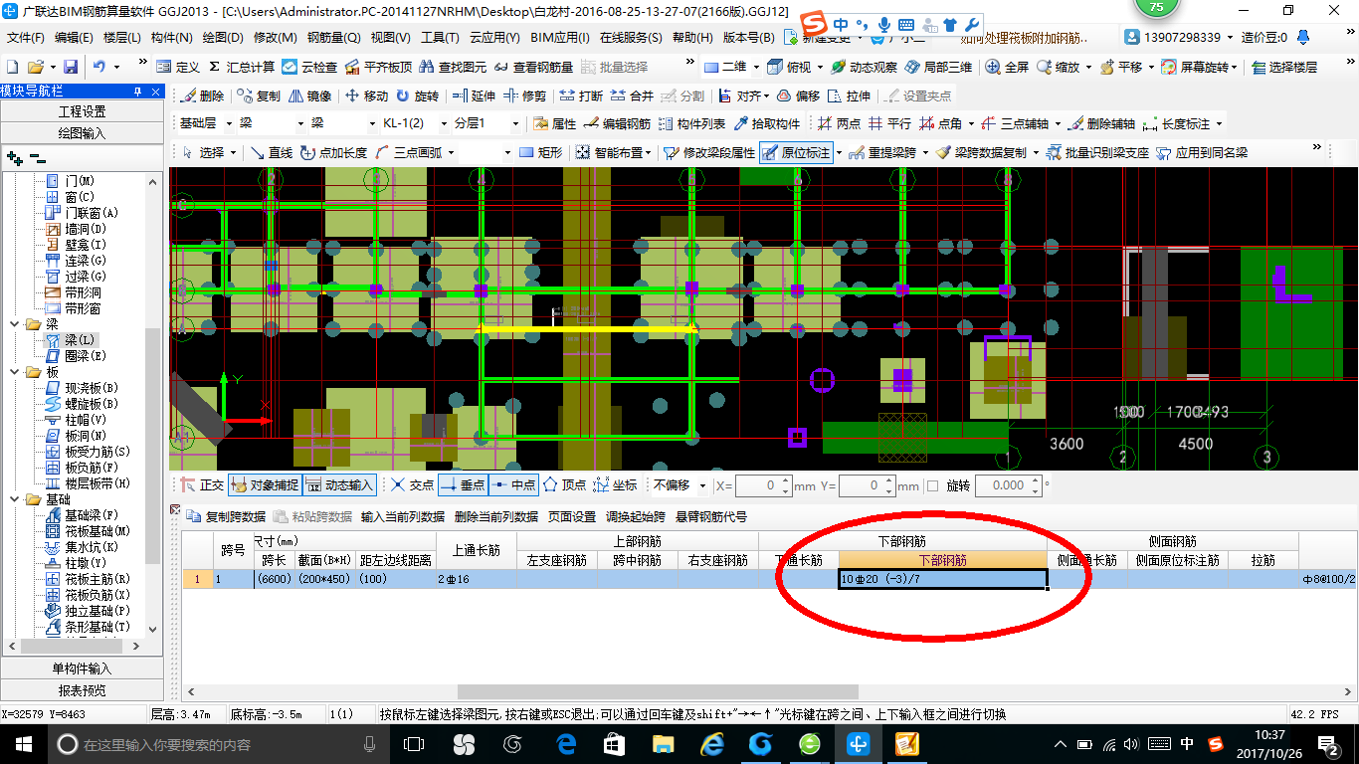Click the 单构件输入 single component input button

[x=82, y=668]
